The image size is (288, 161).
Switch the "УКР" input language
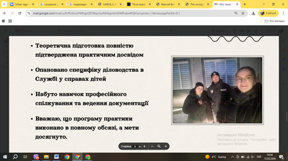click(x=259, y=157)
